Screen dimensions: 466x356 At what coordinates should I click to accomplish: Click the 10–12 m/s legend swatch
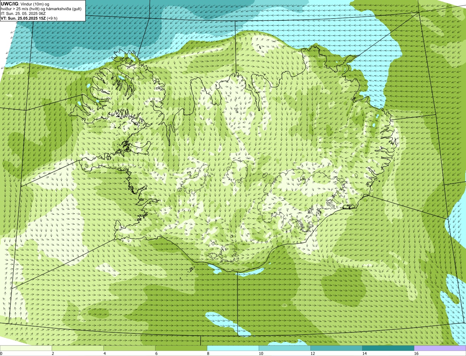pyautogui.click(x=285, y=348)
